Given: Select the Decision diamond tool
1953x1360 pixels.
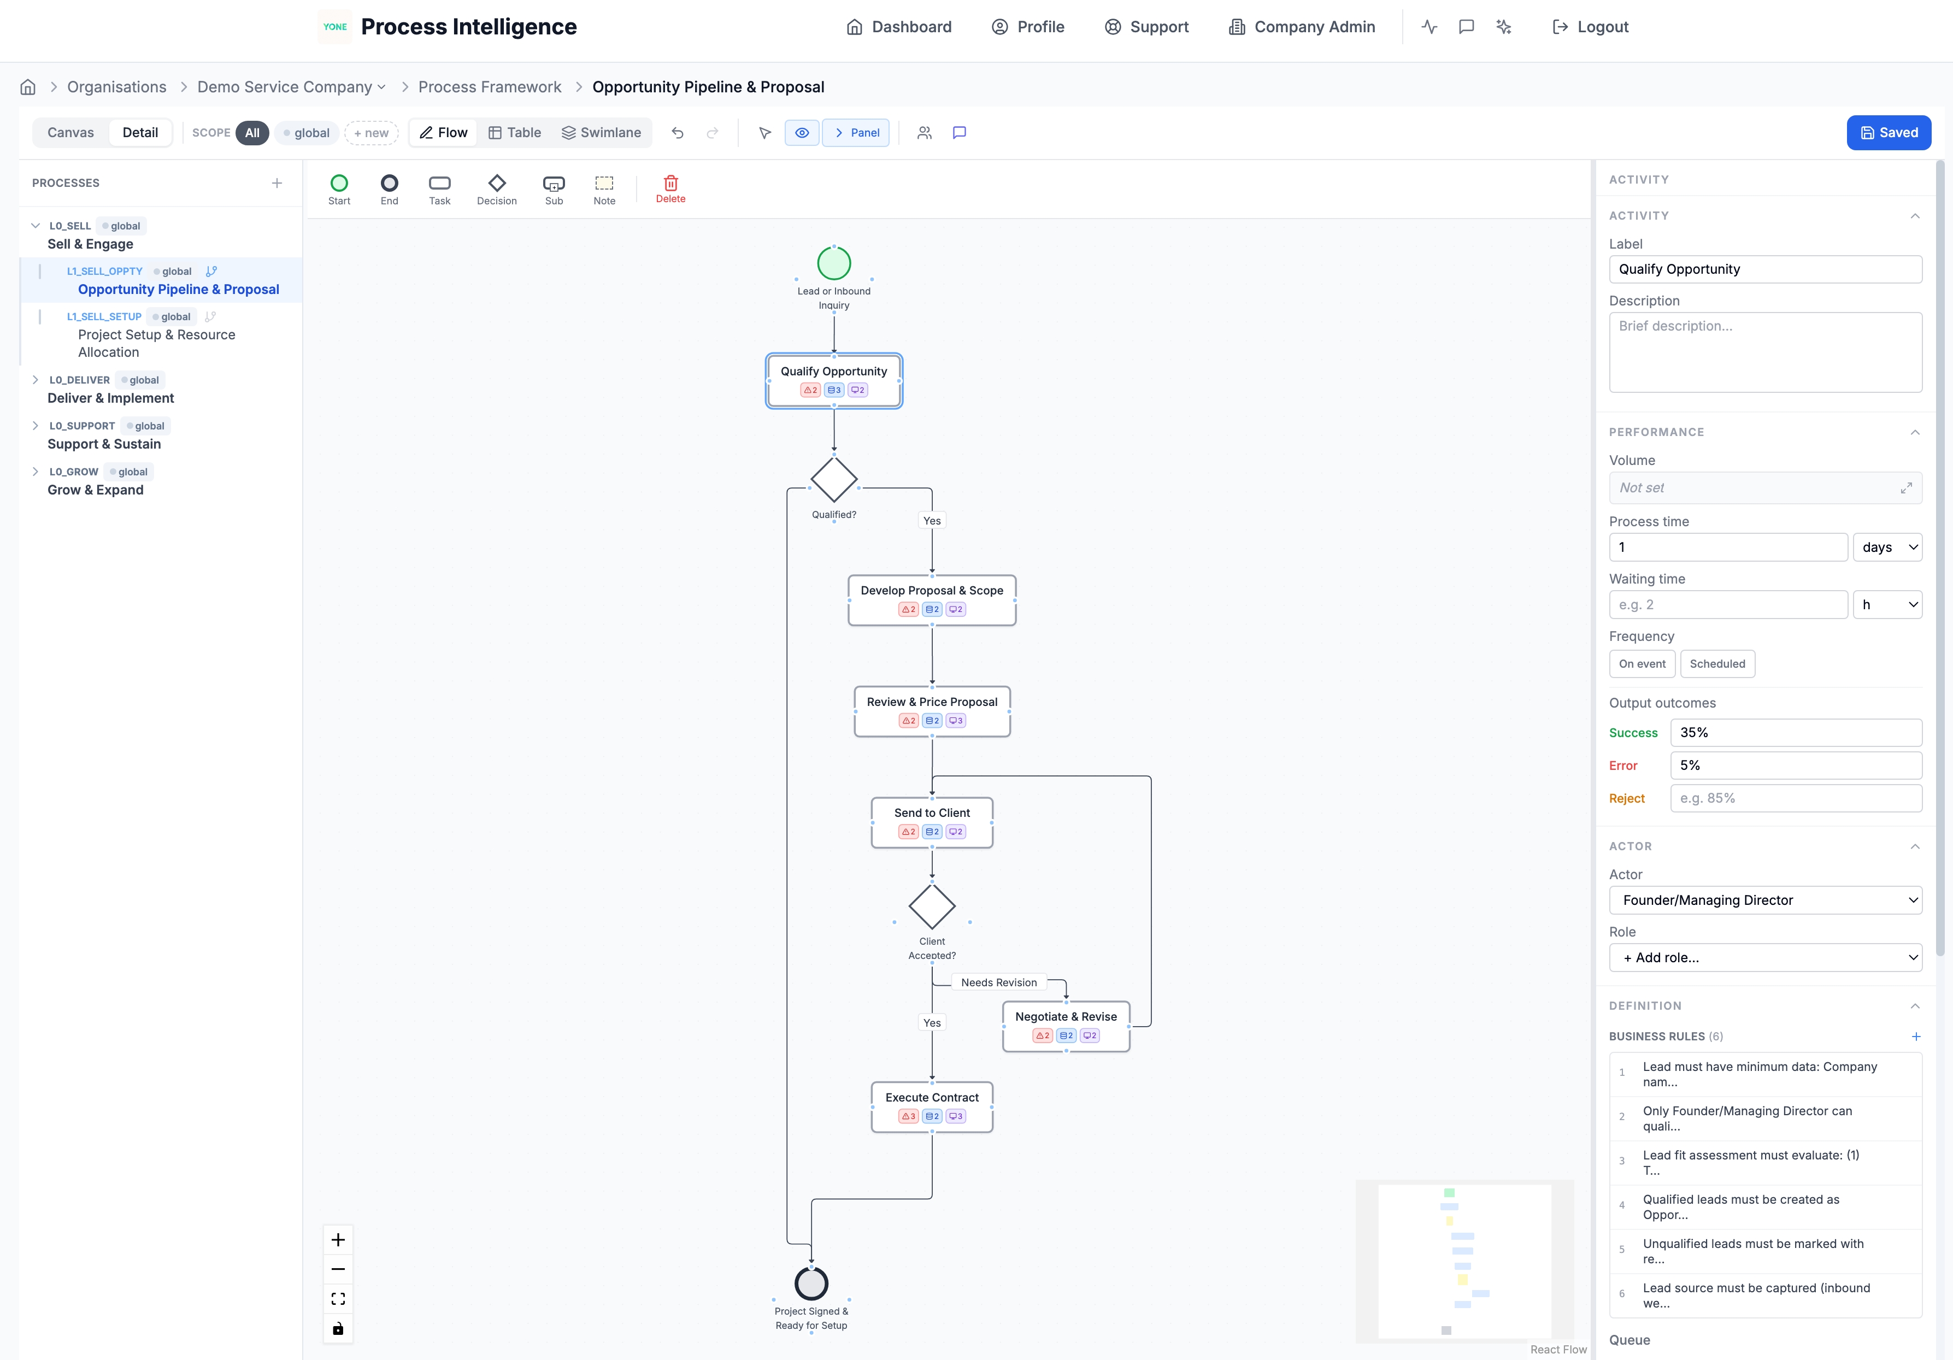Looking at the screenshot, I should point(497,189).
